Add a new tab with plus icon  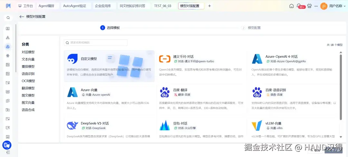[209, 6]
